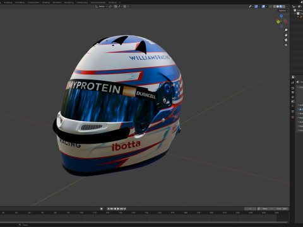Image resolution: width=303 pixels, height=227 pixels.
Task: Switch to material preview shading
Action: [x=281, y=6]
